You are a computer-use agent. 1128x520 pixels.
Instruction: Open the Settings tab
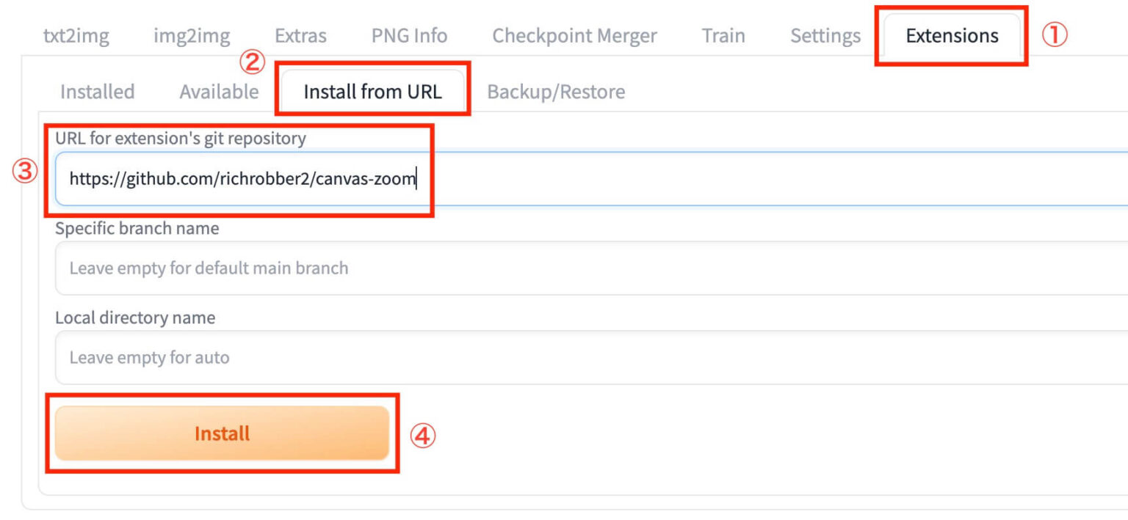(x=825, y=35)
